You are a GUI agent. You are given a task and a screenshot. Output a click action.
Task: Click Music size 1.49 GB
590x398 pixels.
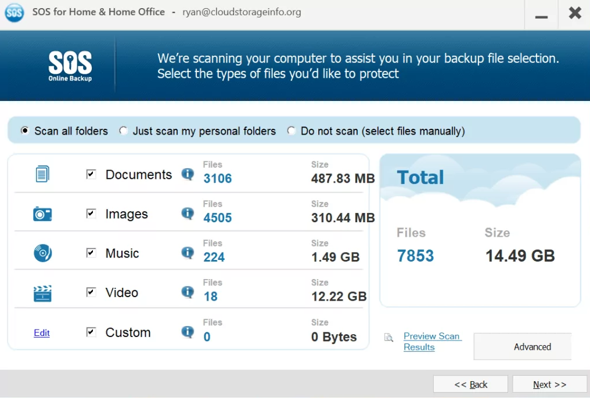click(x=335, y=257)
